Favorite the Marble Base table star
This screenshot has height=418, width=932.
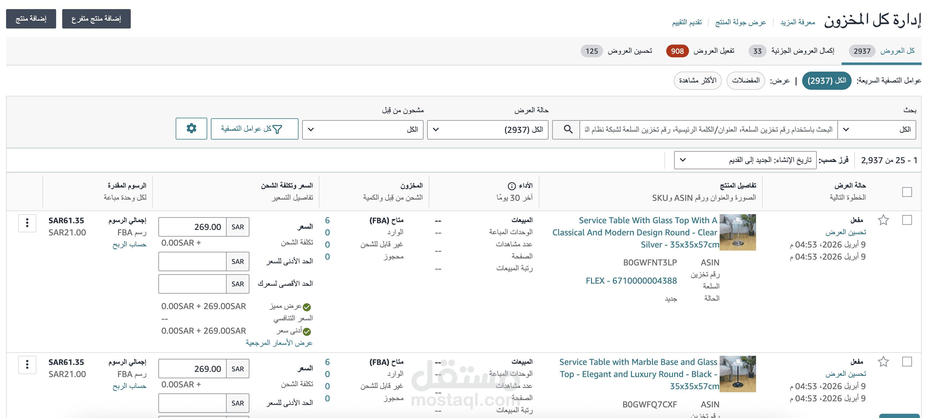point(883,362)
